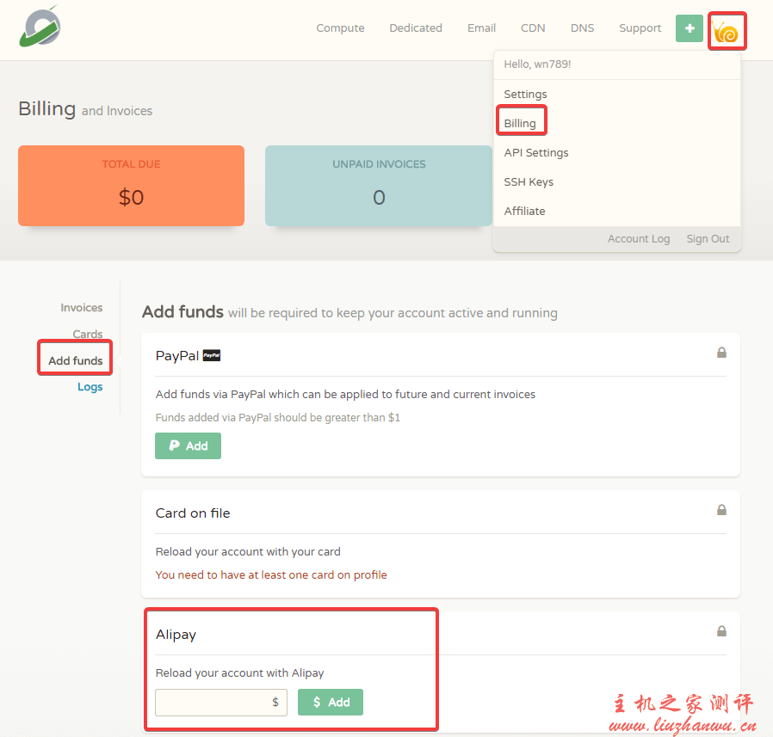Switch to the Invoices sidebar tab

click(81, 308)
